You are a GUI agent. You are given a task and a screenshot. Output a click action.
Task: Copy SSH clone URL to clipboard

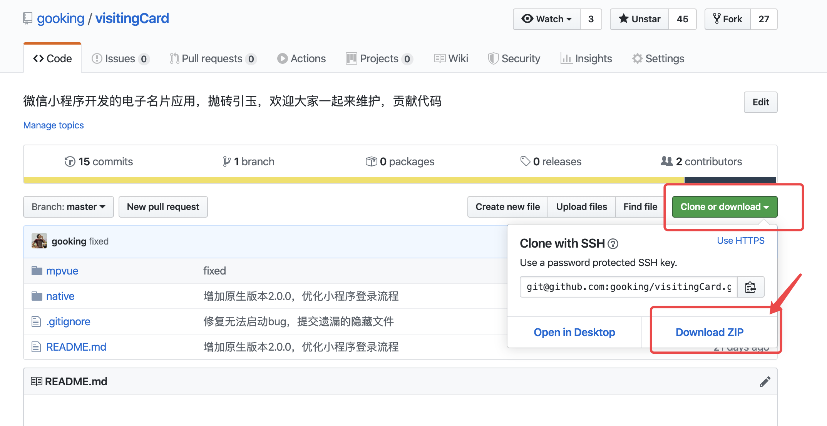[x=750, y=287]
